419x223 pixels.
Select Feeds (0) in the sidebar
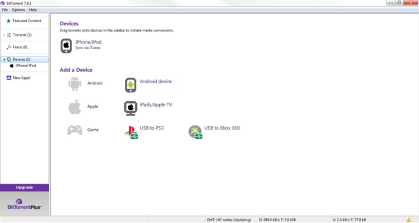20,47
